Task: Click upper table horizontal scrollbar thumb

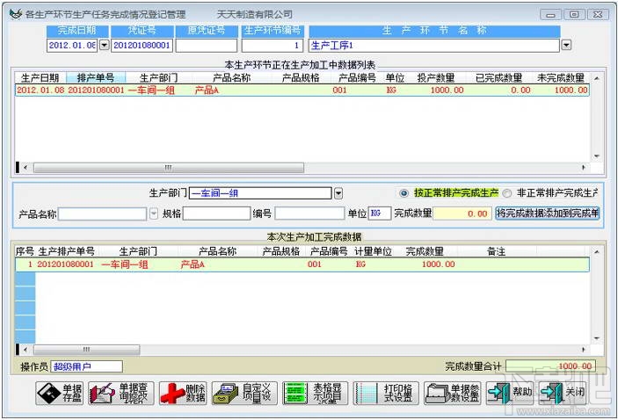Action: point(169,168)
